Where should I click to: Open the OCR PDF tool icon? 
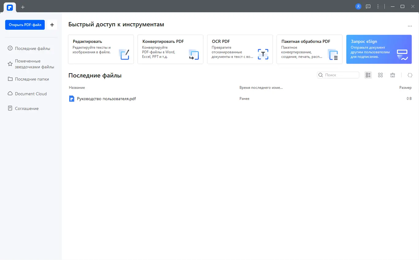click(263, 54)
